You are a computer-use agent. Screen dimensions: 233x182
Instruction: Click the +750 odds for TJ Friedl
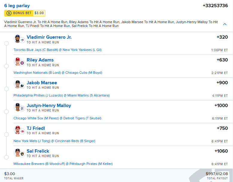(222, 128)
